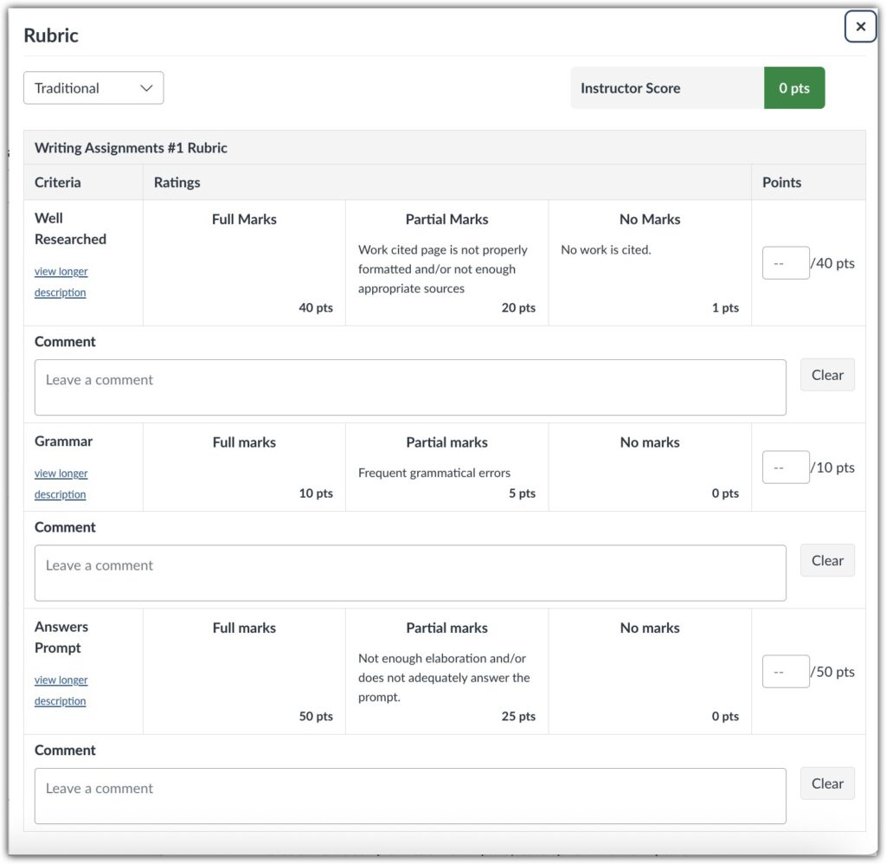The width and height of the screenshot is (886, 864).
Task: Click the Well Researched points input field
Action: point(785,263)
